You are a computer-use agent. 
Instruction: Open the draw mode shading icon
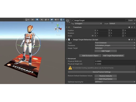click(x=26, y=20)
